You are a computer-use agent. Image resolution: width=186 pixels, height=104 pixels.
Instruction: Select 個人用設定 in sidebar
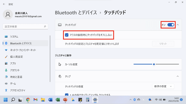(x=25, y=57)
